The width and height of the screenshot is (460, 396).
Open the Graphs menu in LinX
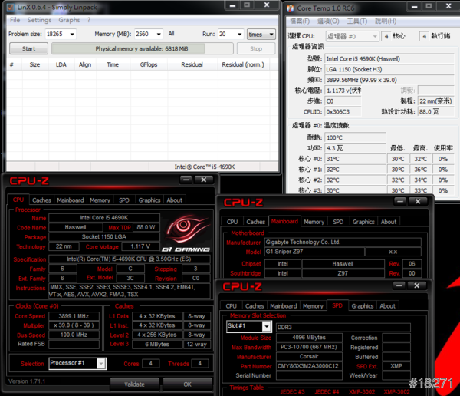click(x=69, y=20)
